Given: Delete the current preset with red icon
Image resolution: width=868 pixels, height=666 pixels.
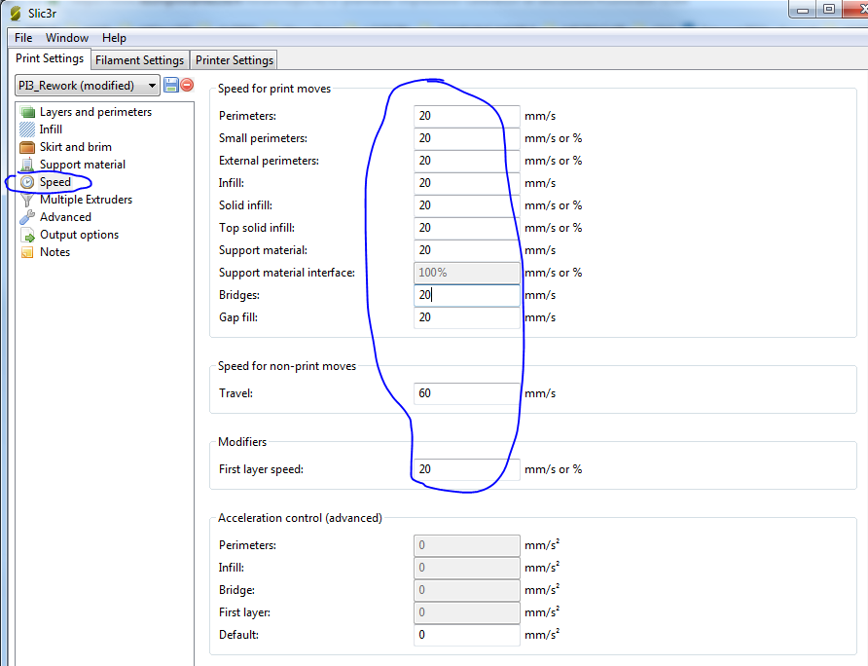Looking at the screenshot, I should coord(187,85).
